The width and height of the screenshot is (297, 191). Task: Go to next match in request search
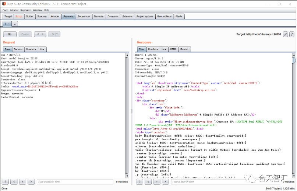(x=31, y=182)
